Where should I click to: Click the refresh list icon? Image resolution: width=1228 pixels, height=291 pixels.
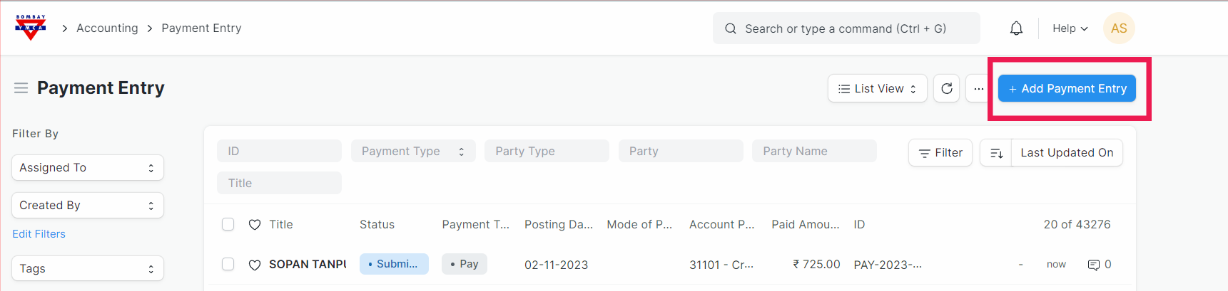pyautogui.click(x=946, y=89)
